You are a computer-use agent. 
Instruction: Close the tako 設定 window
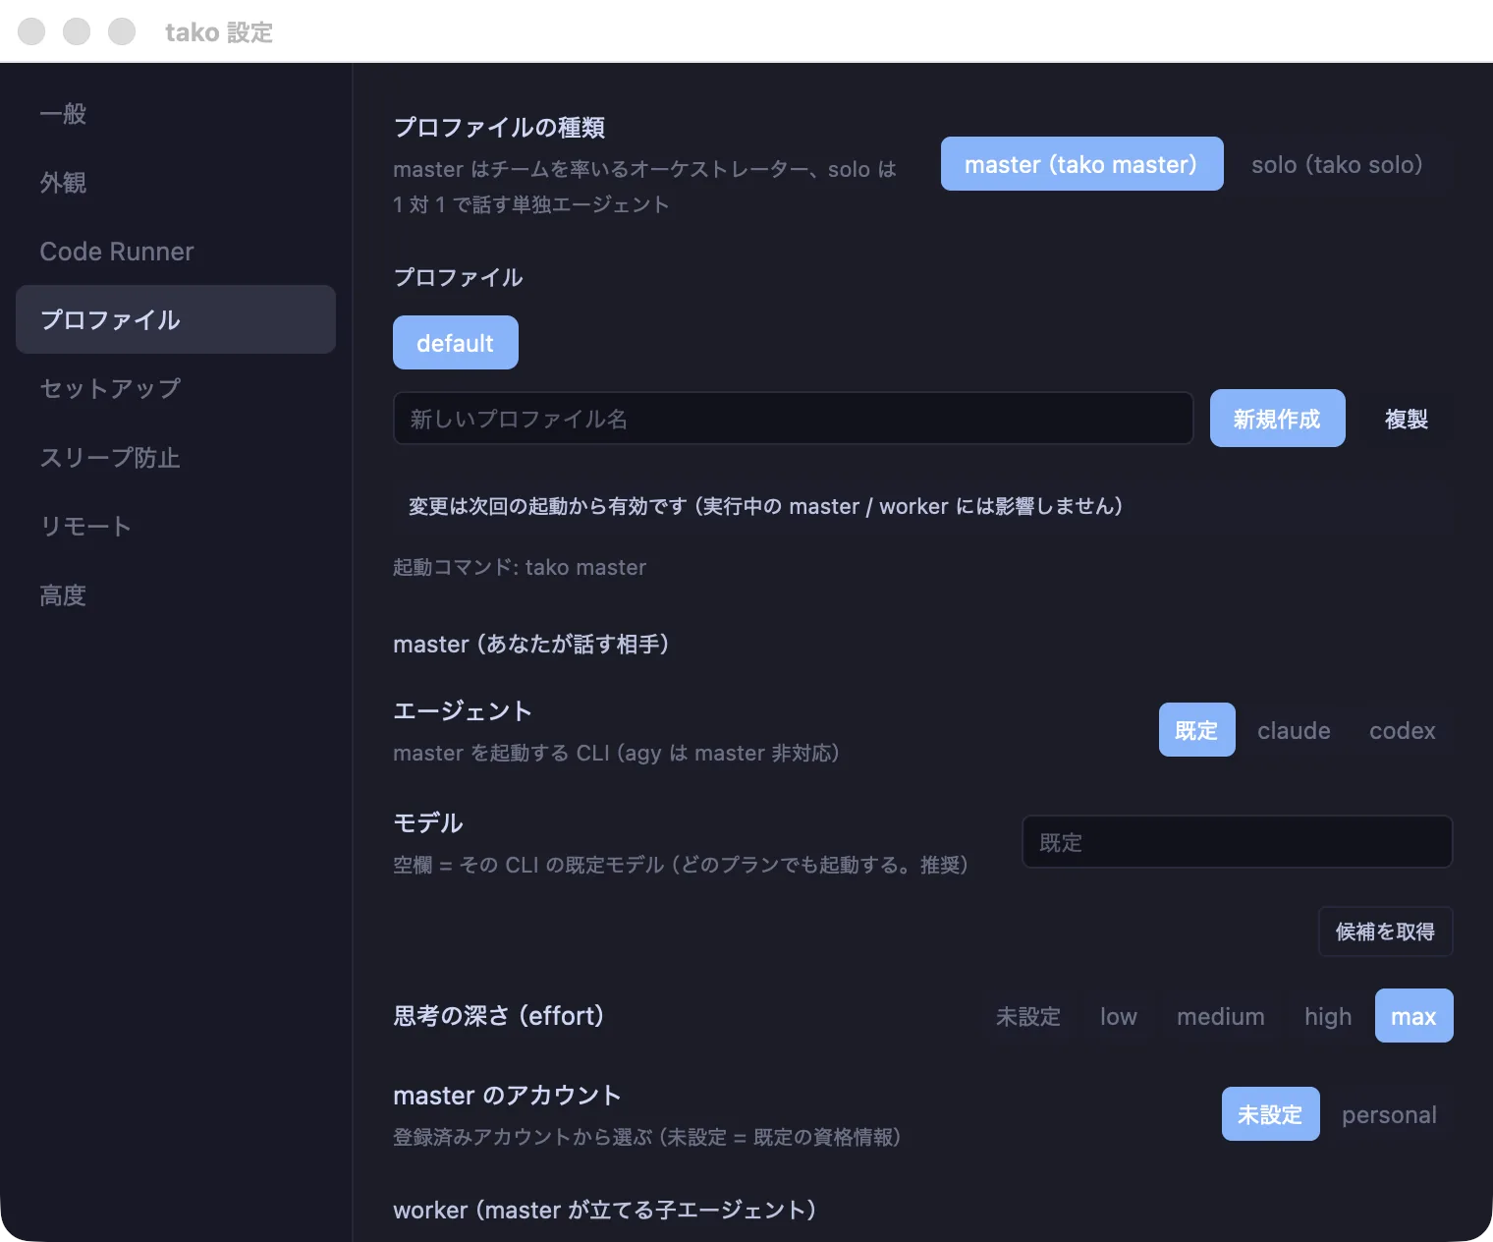[31, 31]
